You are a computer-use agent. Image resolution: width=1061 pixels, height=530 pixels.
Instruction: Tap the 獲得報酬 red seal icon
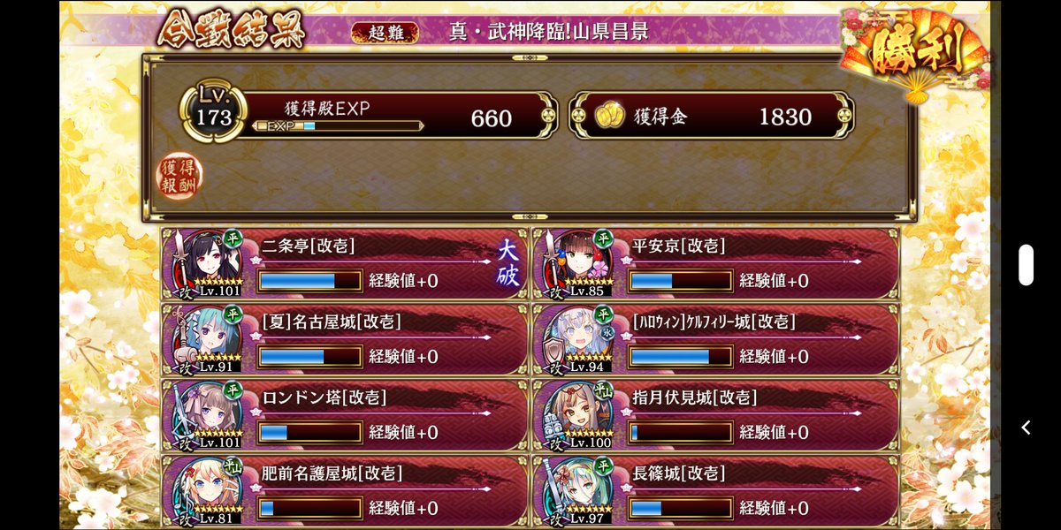179,176
